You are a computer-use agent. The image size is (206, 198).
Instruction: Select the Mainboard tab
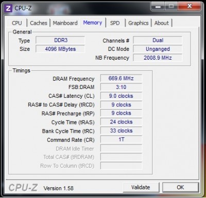(x=65, y=23)
